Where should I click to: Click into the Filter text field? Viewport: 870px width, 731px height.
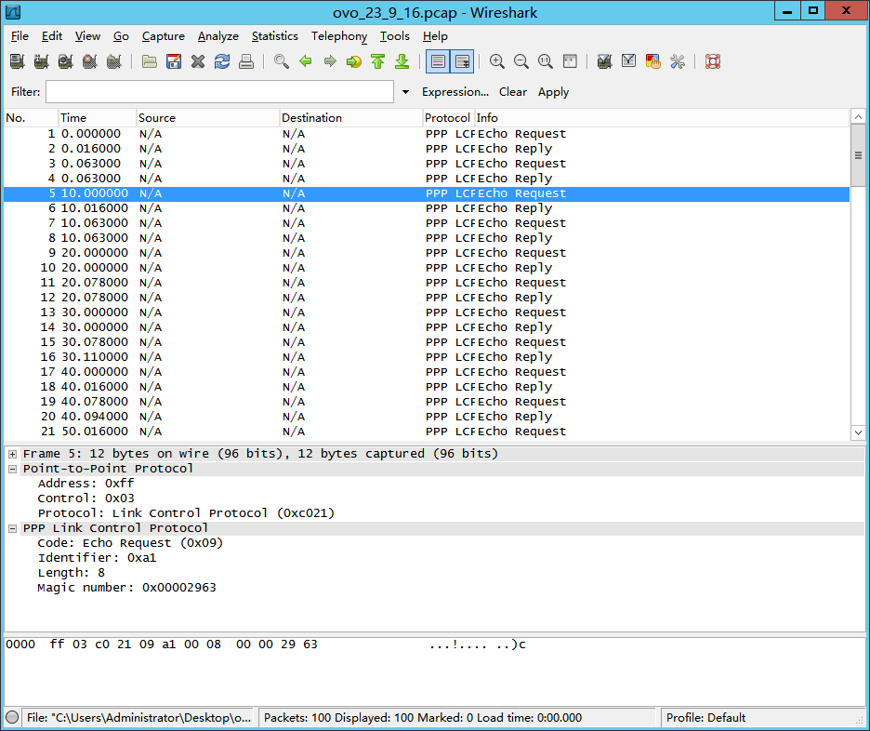(219, 92)
